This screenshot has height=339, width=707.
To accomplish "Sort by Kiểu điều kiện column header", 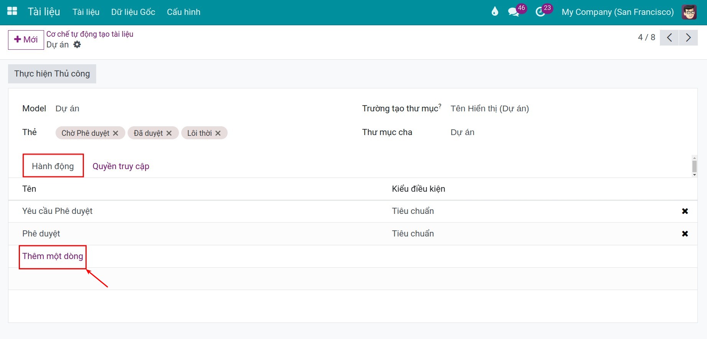I will click(418, 189).
